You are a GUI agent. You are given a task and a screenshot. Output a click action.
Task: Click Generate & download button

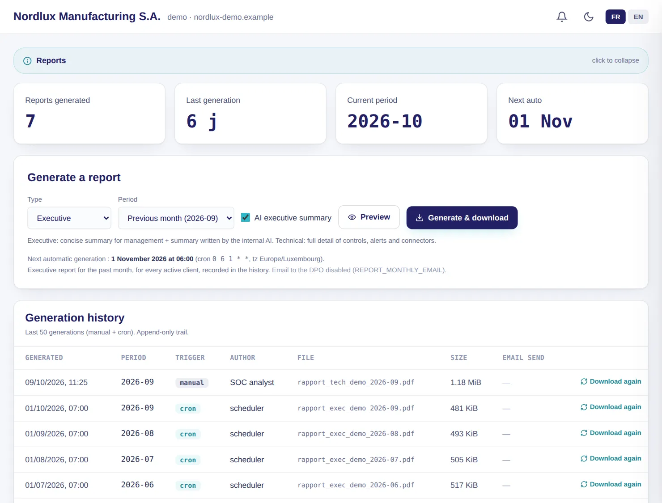(462, 218)
